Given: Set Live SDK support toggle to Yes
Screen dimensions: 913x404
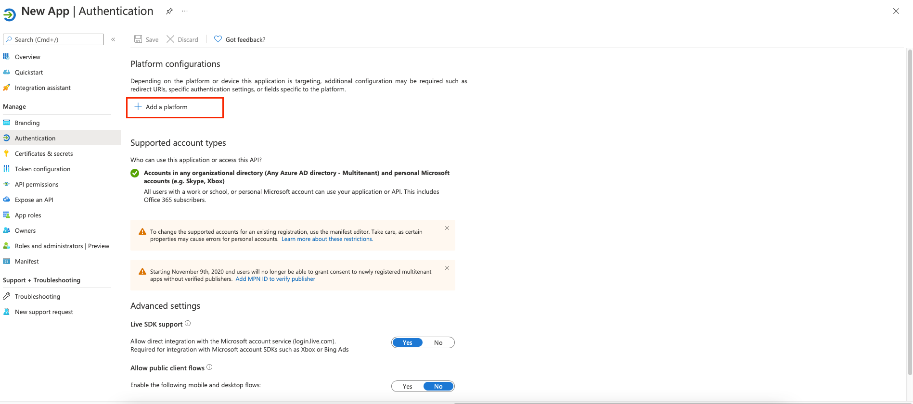Looking at the screenshot, I should coord(408,343).
